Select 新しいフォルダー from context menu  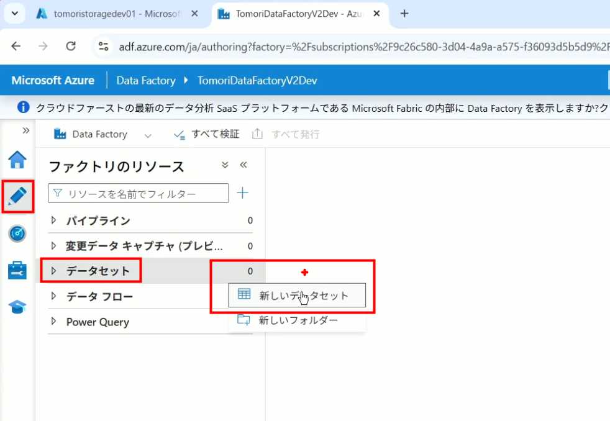(297, 320)
